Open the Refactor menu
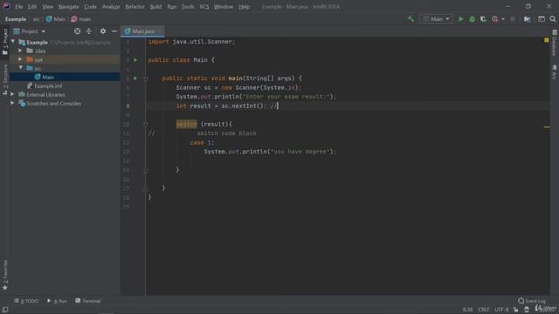559x314 pixels. click(x=135, y=7)
